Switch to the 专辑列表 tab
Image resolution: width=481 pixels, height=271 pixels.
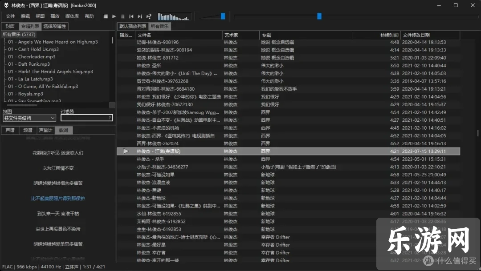(x=30, y=26)
